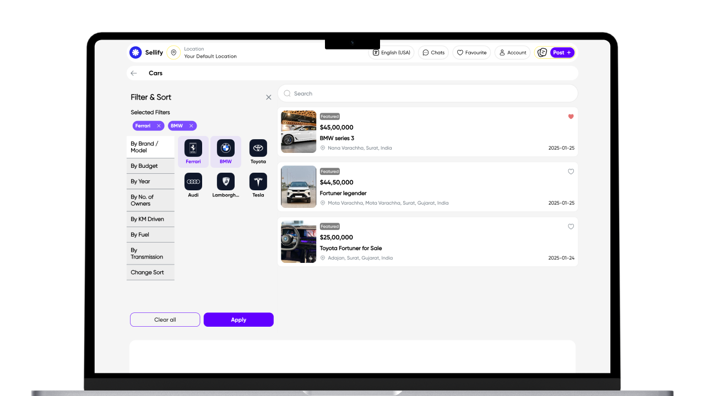Click the Post + button

click(x=562, y=52)
